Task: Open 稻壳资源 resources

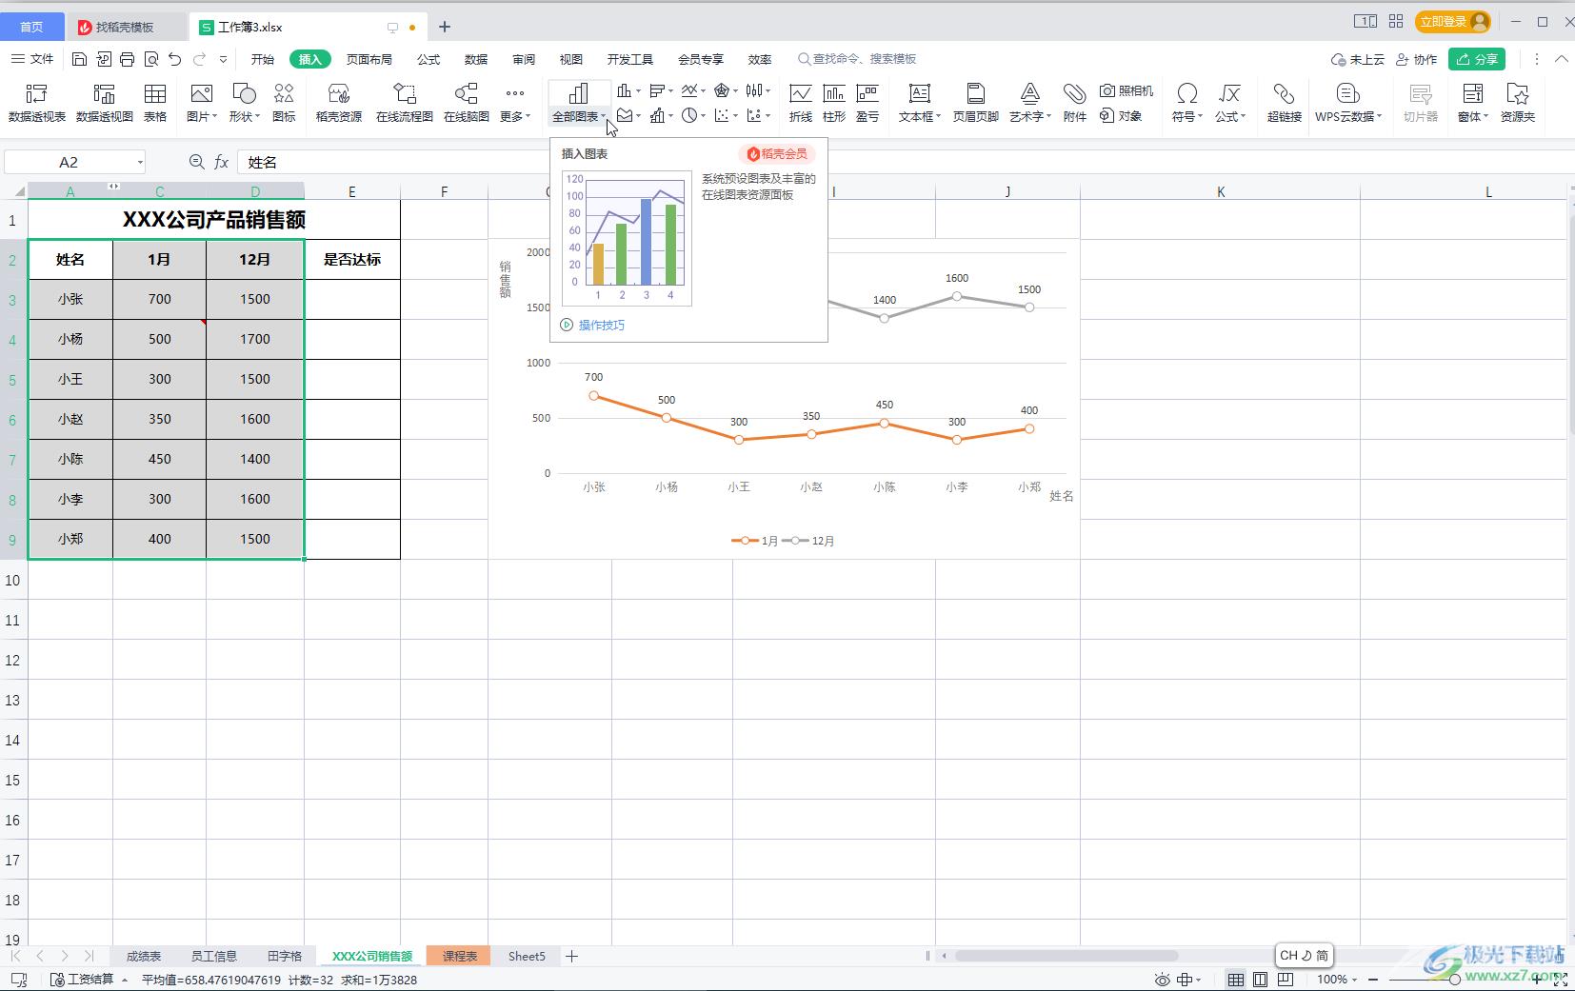Action: [x=339, y=103]
